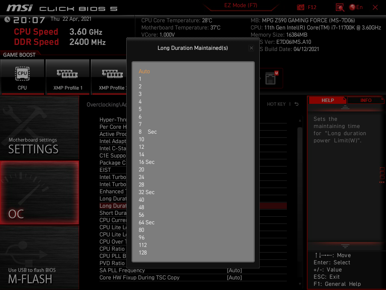Choose value 6 in duration list

[140, 117]
